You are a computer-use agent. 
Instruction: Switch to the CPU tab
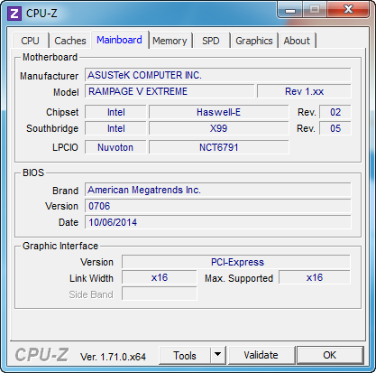point(31,41)
